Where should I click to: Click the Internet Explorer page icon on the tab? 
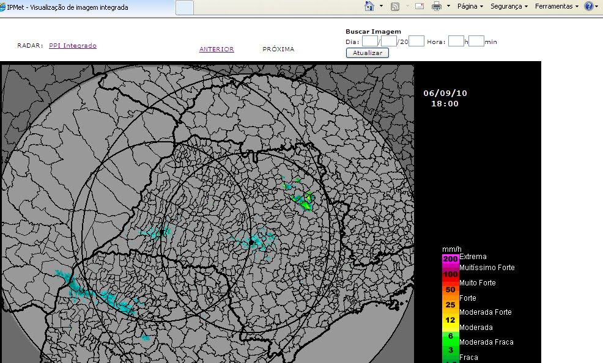(x=2, y=7)
